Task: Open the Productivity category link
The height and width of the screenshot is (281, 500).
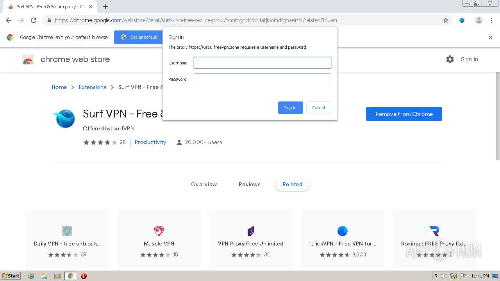Action: point(150,142)
